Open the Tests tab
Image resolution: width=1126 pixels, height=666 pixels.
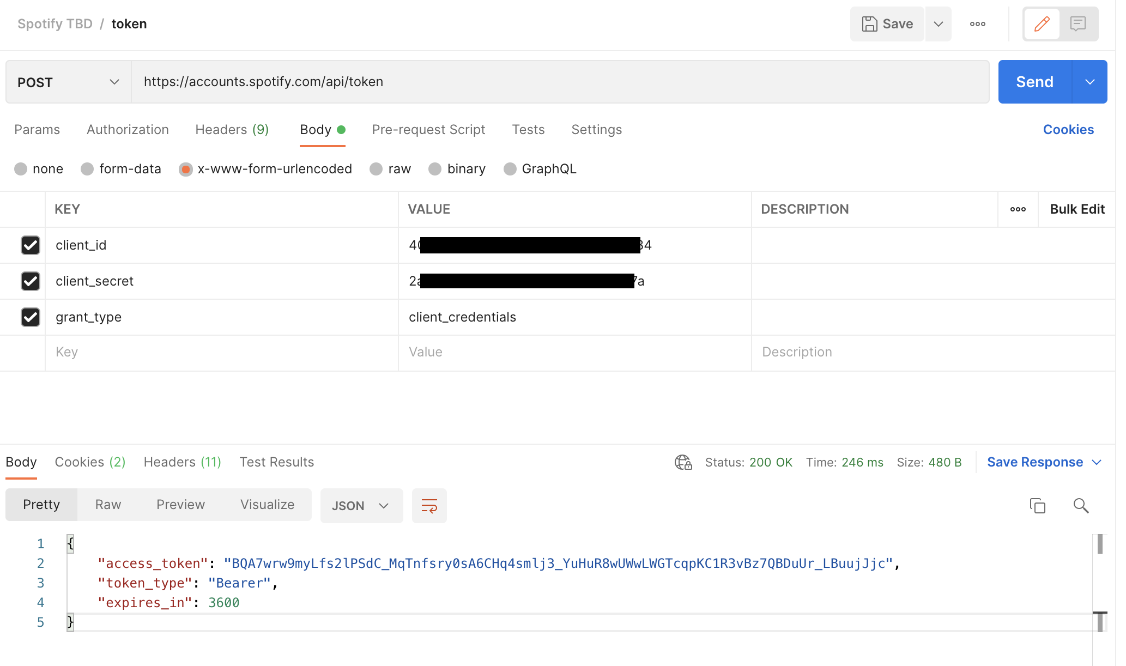tap(528, 130)
